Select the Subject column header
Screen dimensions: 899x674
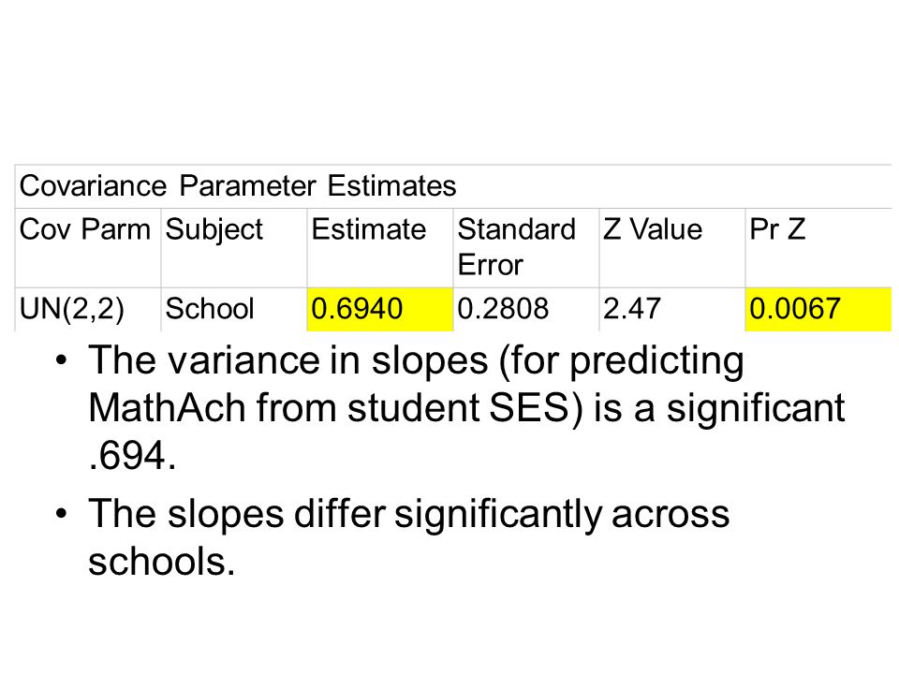click(214, 231)
